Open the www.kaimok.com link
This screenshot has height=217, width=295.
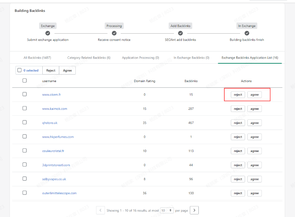tap(55, 108)
